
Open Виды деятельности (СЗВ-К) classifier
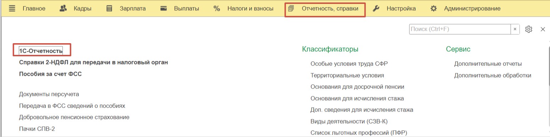pyautogui.click(x=349, y=121)
